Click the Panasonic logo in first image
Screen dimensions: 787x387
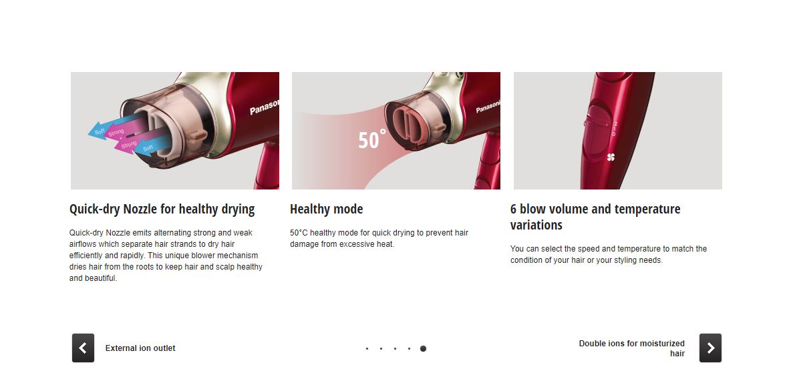(x=264, y=107)
